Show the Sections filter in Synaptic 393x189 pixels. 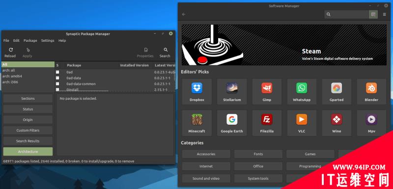[x=28, y=98]
